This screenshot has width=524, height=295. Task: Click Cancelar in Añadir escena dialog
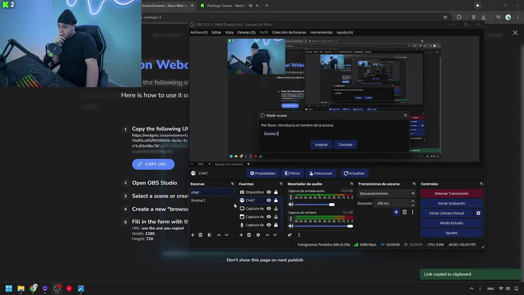click(x=346, y=145)
